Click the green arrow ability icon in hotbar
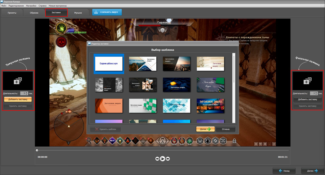The image size is (325, 175). tap(120, 141)
